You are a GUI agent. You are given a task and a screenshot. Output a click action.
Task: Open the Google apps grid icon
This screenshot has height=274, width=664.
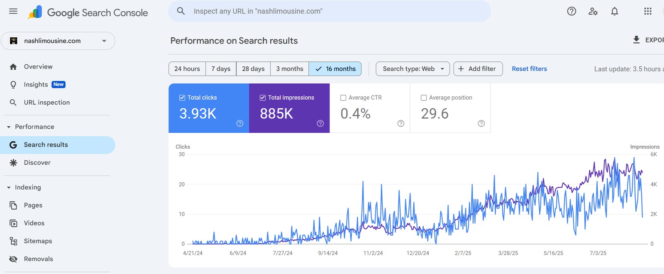click(x=648, y=11)
